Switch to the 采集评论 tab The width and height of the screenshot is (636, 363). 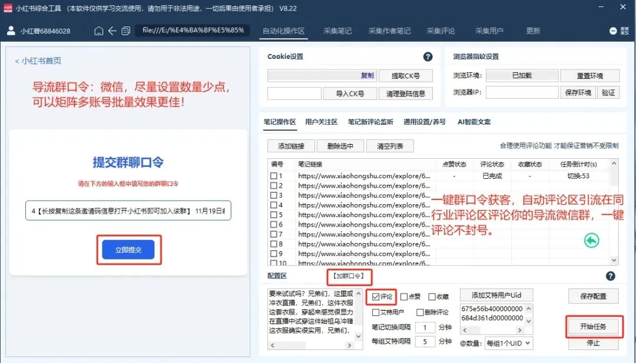coord(440,31)
